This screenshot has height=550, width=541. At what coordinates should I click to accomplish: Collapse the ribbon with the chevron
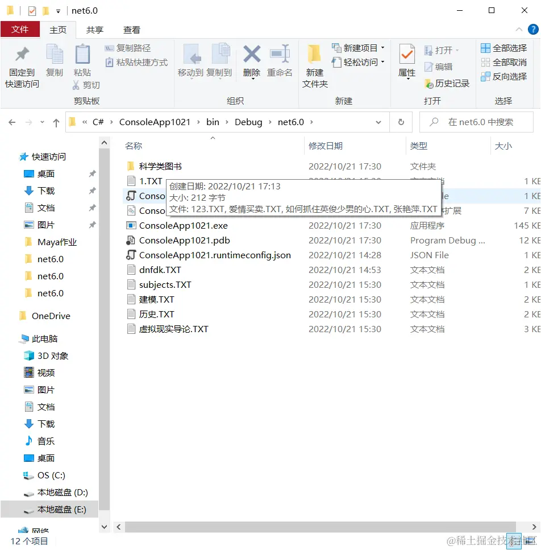tap(519, 30)
